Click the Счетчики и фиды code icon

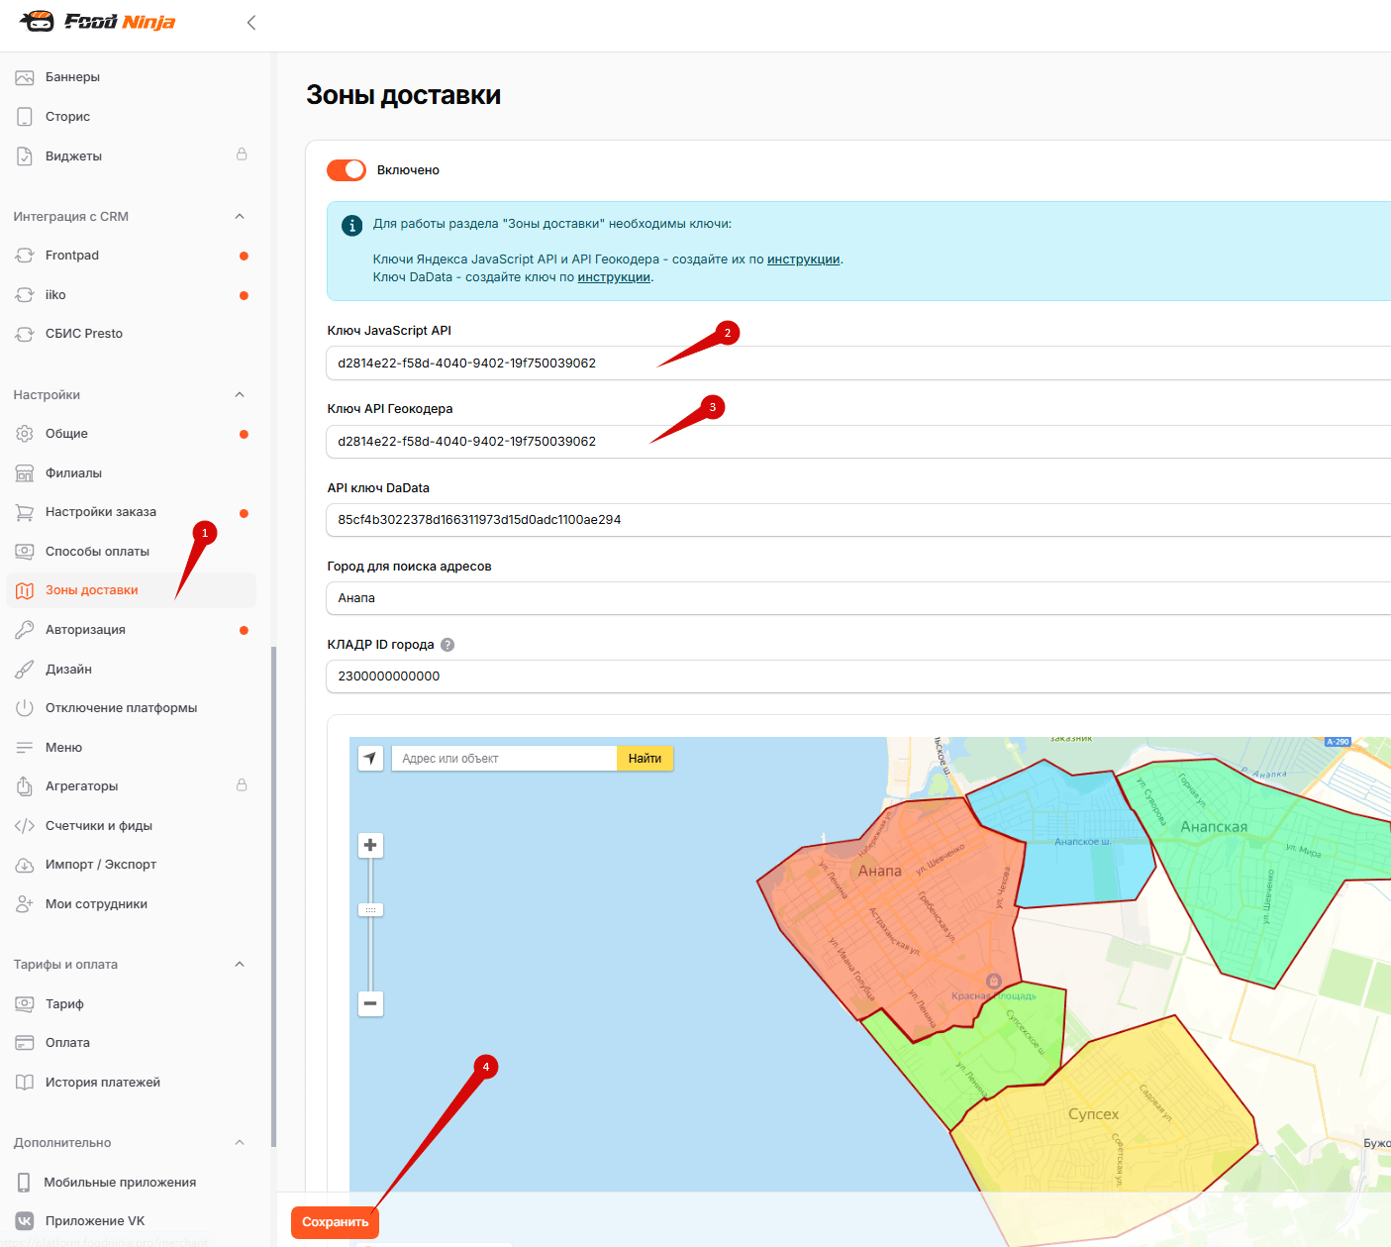pos(25,826)
